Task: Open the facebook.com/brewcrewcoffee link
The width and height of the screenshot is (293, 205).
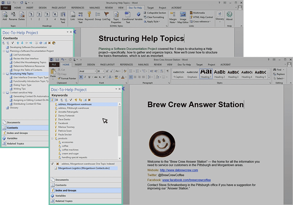Action: 187,180
